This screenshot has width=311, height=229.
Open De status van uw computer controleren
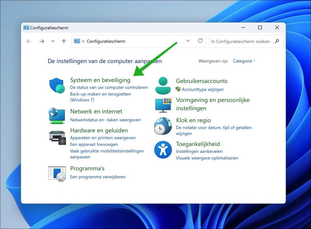[109, 87]
